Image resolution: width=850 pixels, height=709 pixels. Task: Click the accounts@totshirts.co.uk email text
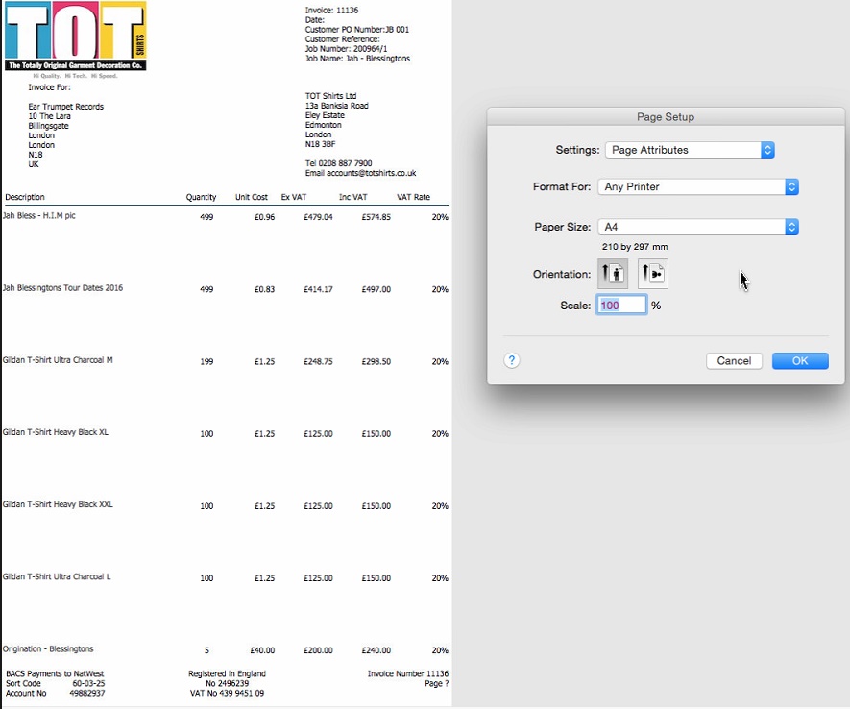point(360,174)
